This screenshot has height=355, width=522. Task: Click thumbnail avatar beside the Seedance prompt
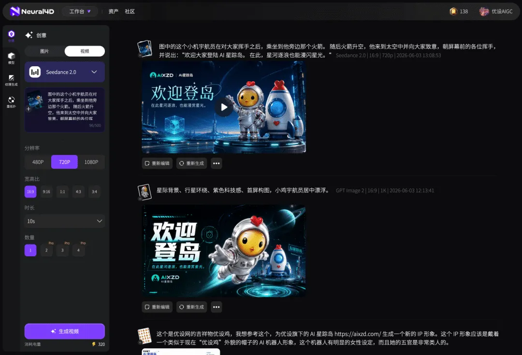(x=145, y=49)
